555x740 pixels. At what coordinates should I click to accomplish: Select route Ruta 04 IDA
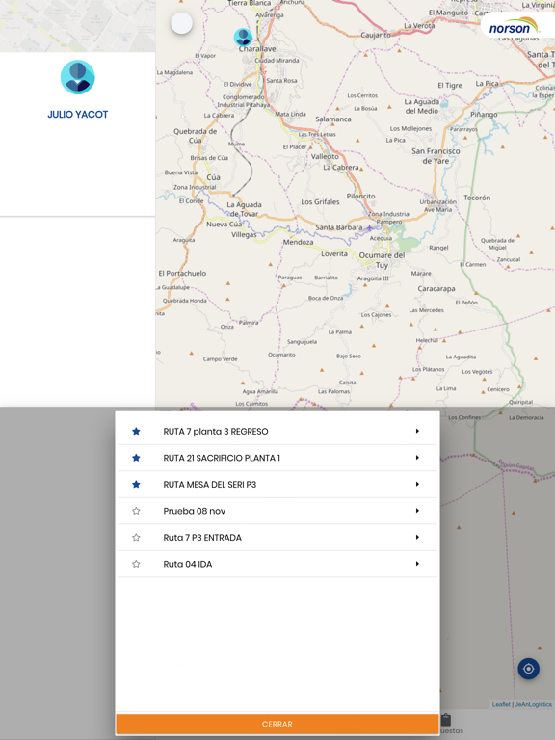(x=277, y=564)
